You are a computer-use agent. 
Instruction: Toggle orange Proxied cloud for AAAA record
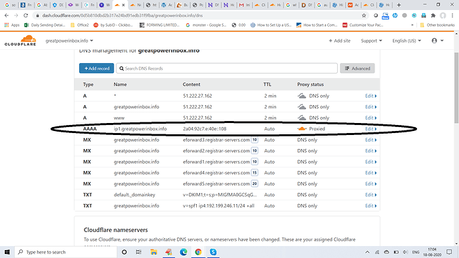[x=302, y=129]
